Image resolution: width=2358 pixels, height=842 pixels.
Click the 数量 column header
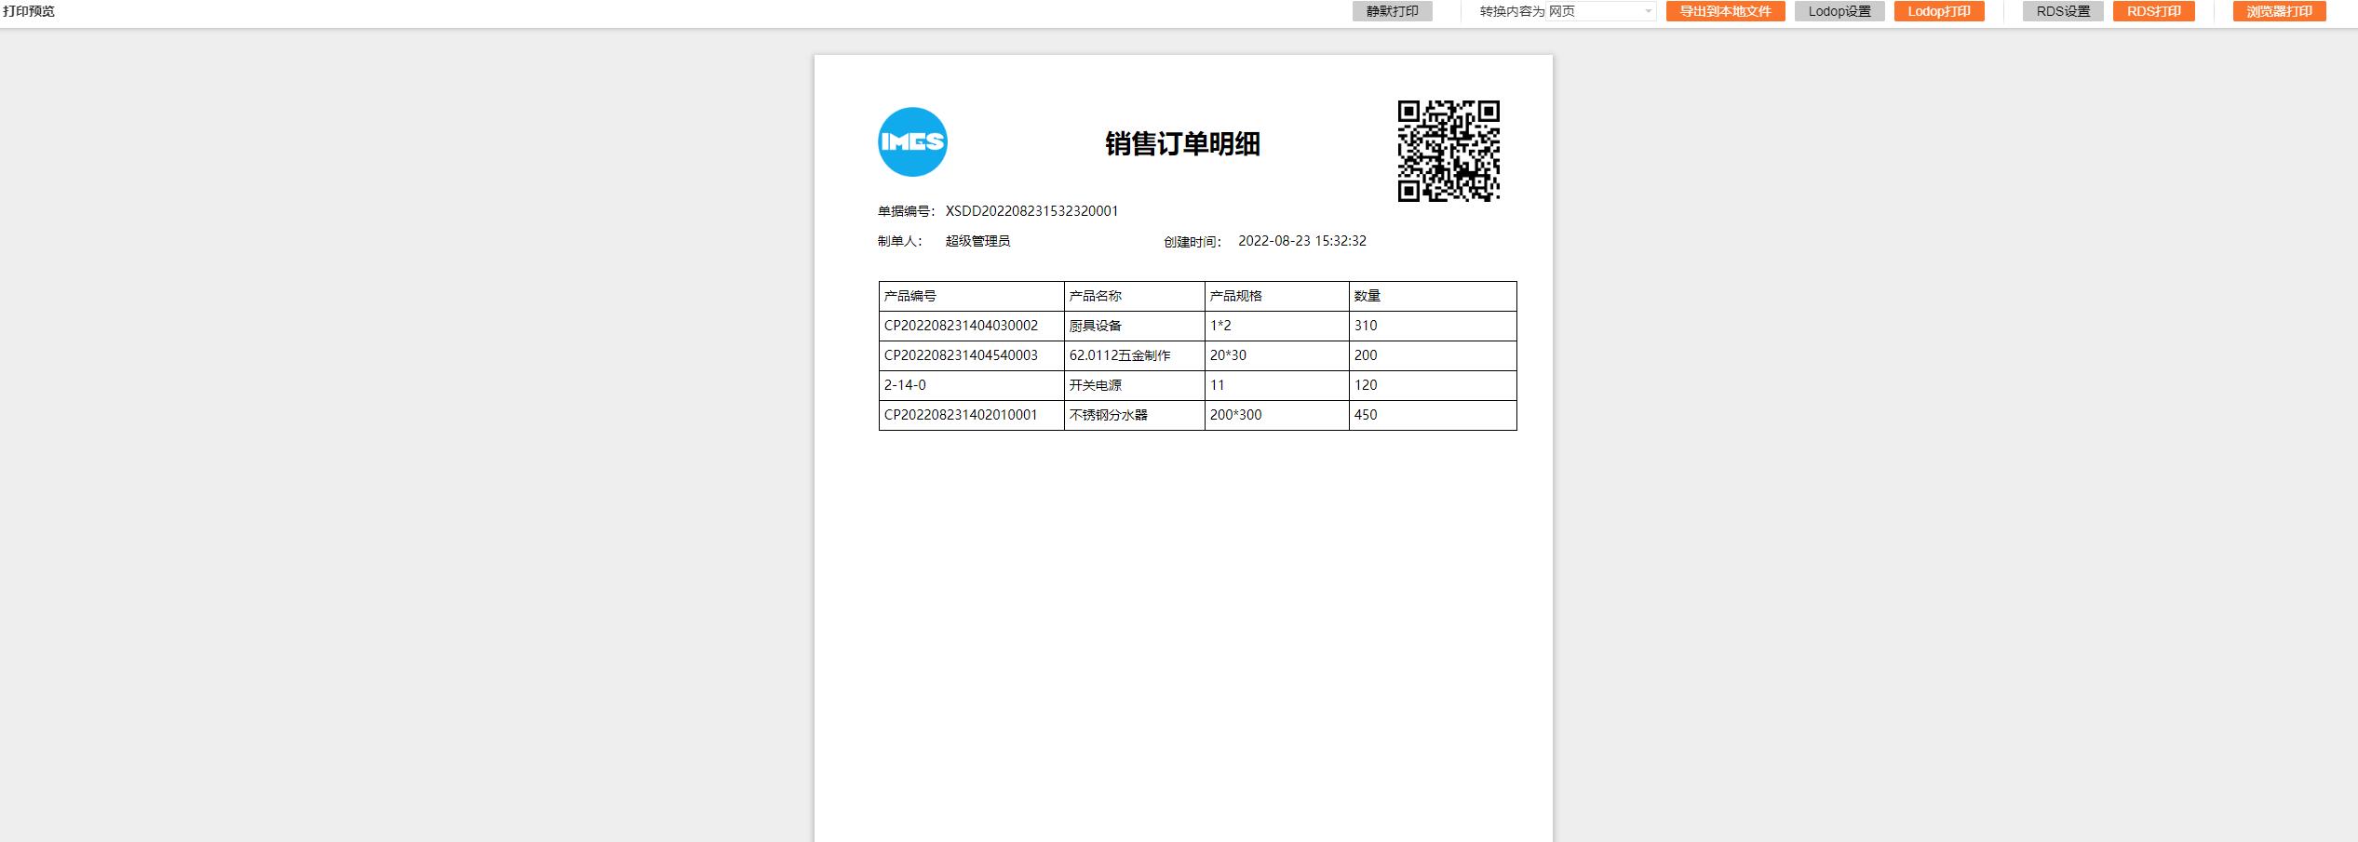coord(1433,296)
